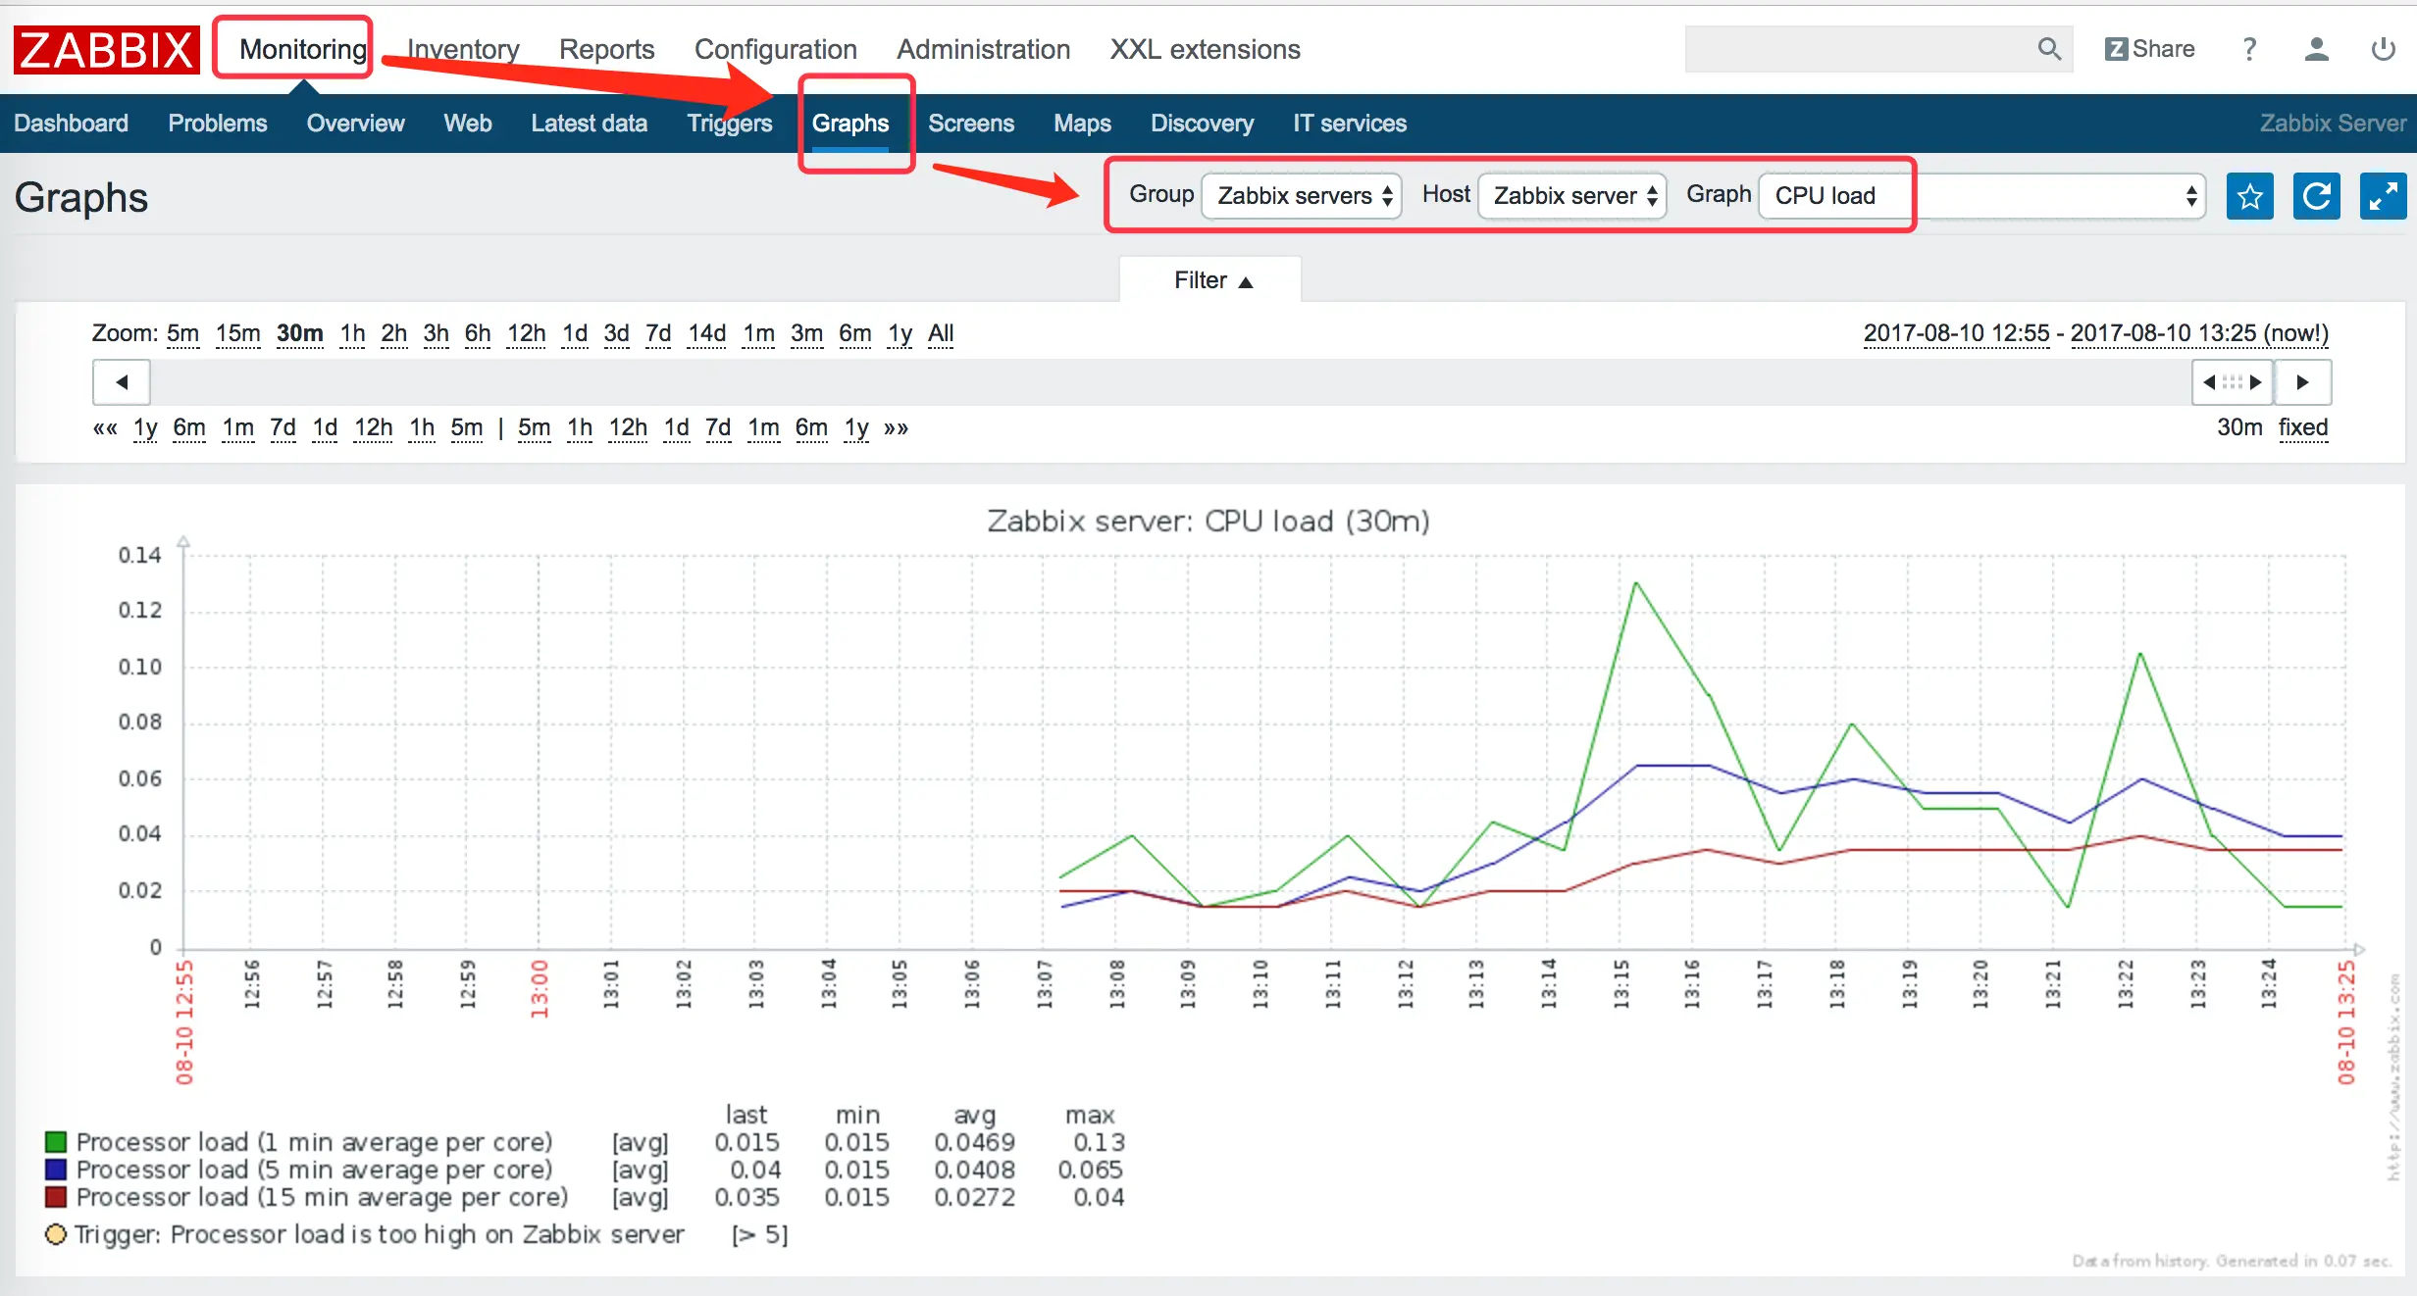Image resolution: width=2417 pixels, height=1296 pixels.
Task: Add graph to favourites star icon
Action: pyautogui.click(x=2249, y=196)
